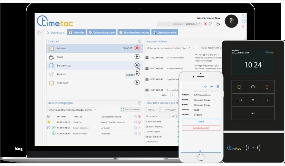View details of Zeitüberschreitung notification
The height and width of the screenshot is (166, 285).
pos(136,117)
